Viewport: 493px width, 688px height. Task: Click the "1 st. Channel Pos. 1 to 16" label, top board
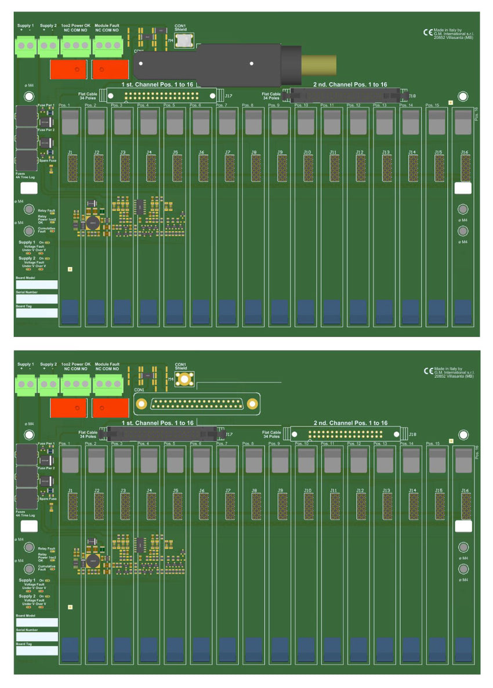coord(157,85)
